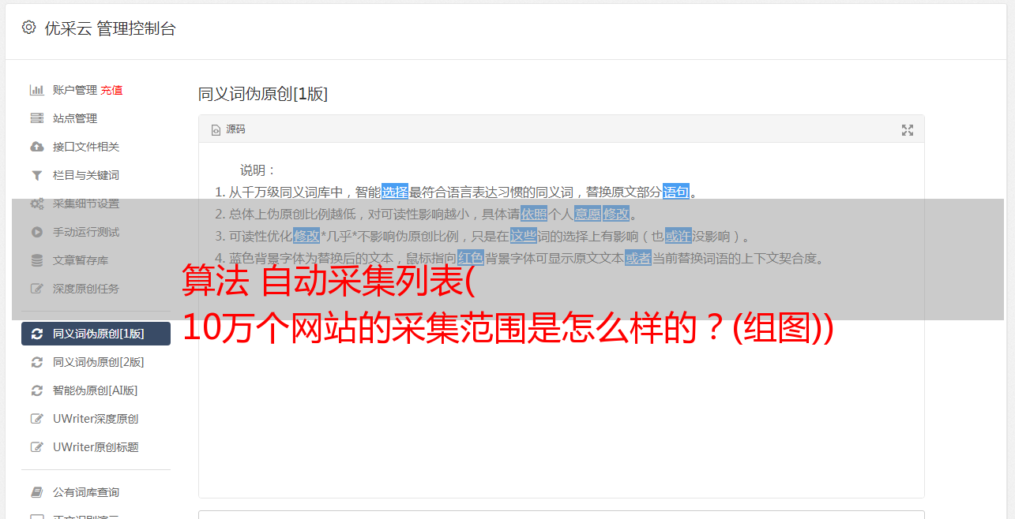The height and width of the screenshot is (519, 1015).
Task: Toggle 源码 source view in editor toolbar
Action: (228, 129)
